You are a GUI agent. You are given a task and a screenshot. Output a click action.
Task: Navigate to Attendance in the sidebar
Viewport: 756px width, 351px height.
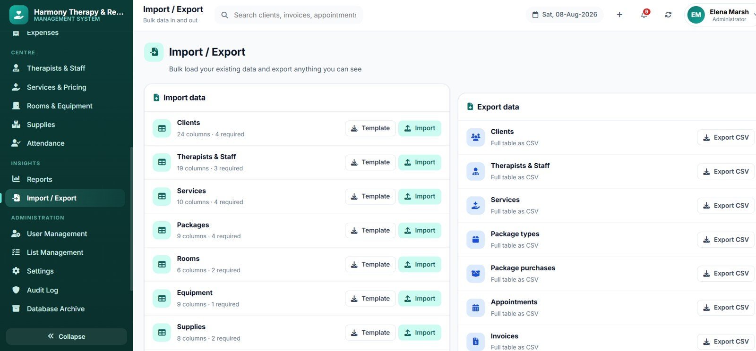(x=65, y=143)
